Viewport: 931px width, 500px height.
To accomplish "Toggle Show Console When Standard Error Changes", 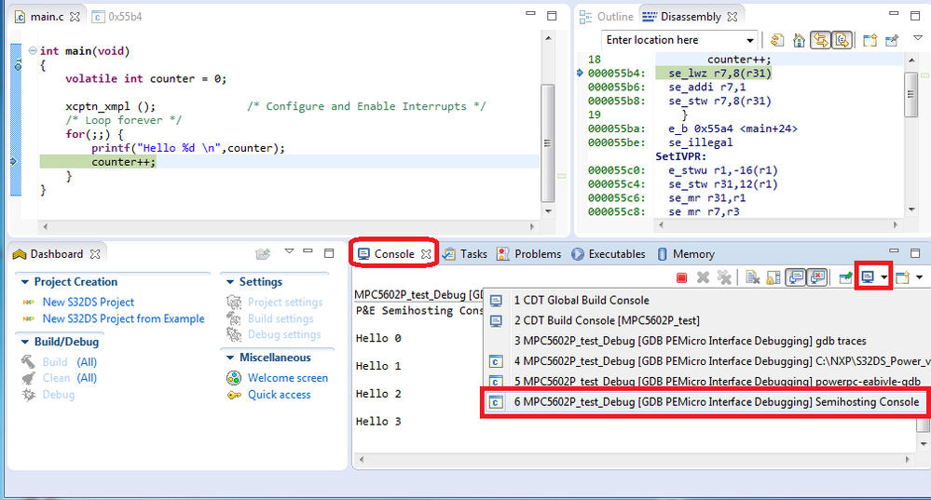I will tap(817, 277).
